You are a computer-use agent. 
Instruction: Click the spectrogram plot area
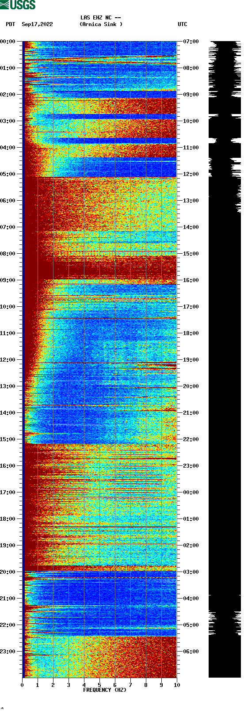[99, 359]
